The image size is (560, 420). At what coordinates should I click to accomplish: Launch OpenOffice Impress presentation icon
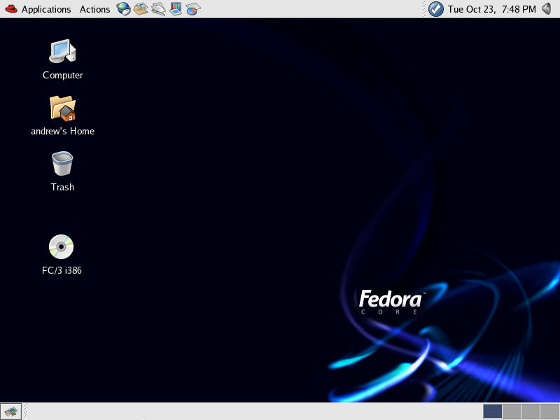point(176,9)
